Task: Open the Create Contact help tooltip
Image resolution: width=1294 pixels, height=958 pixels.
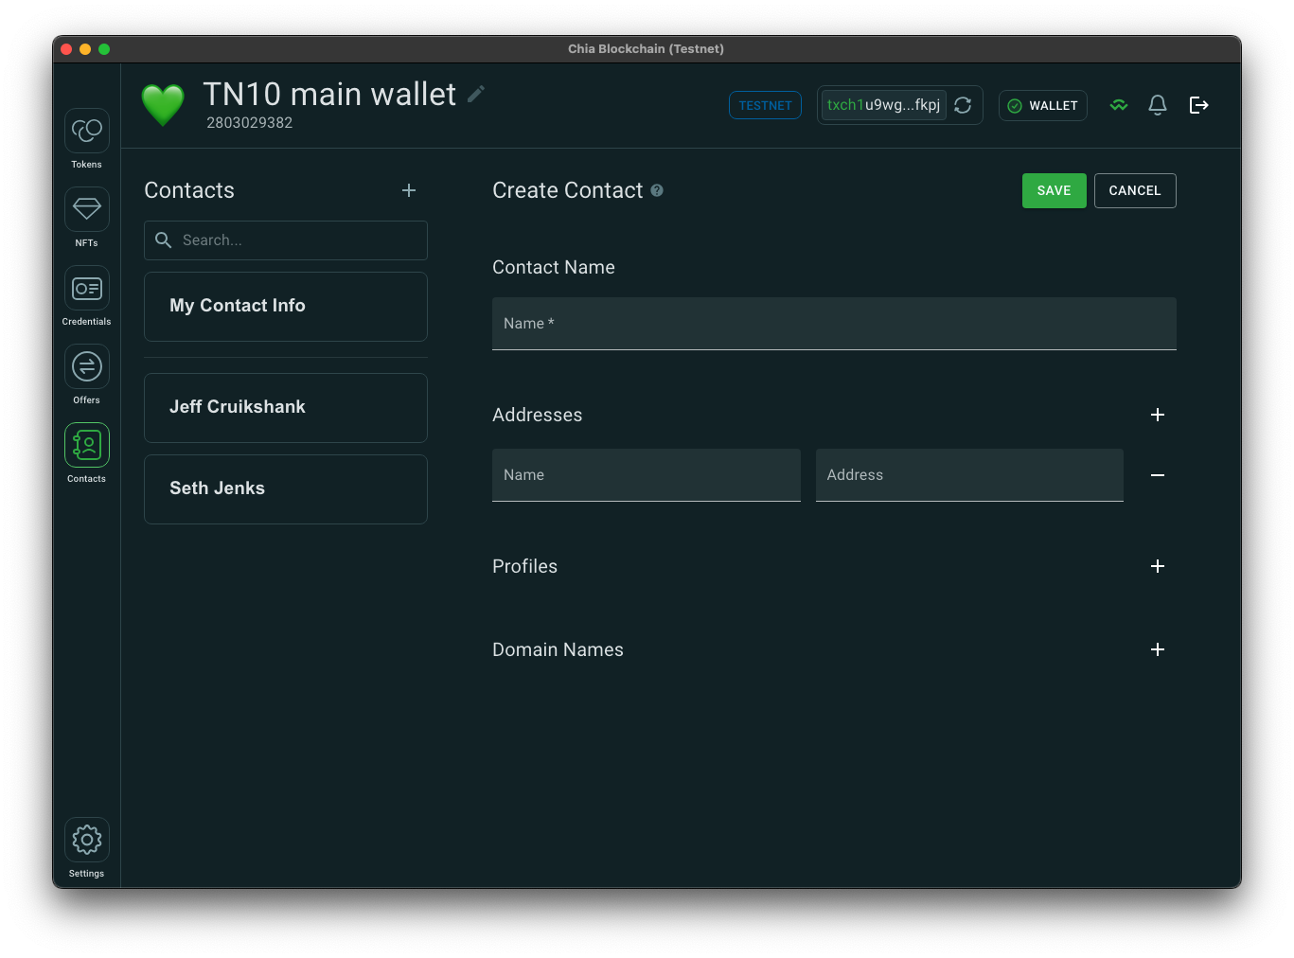Action: [x=657, y=190]
